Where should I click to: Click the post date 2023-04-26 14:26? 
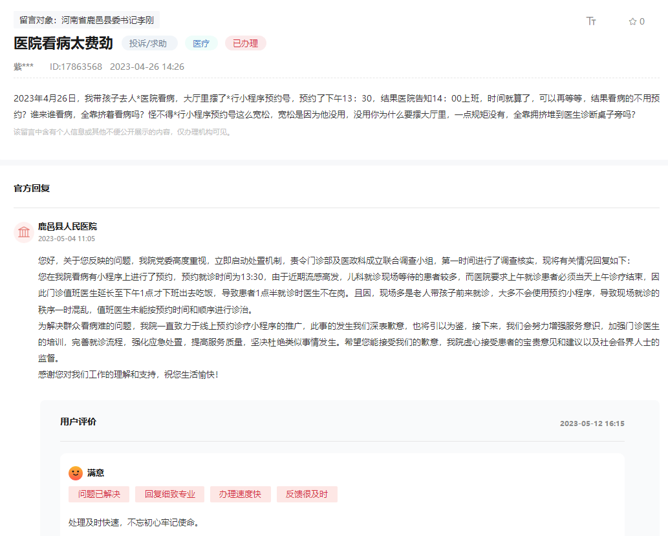[x=147, y=67]
